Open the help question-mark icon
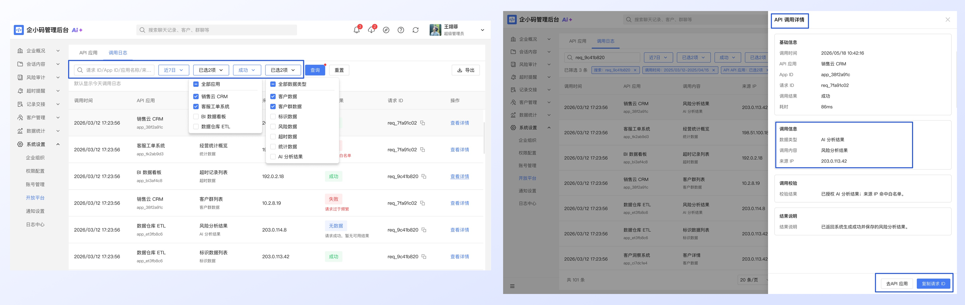Image resolution: width=965 pixels, height=305 pixels. [x=401, y=30]
